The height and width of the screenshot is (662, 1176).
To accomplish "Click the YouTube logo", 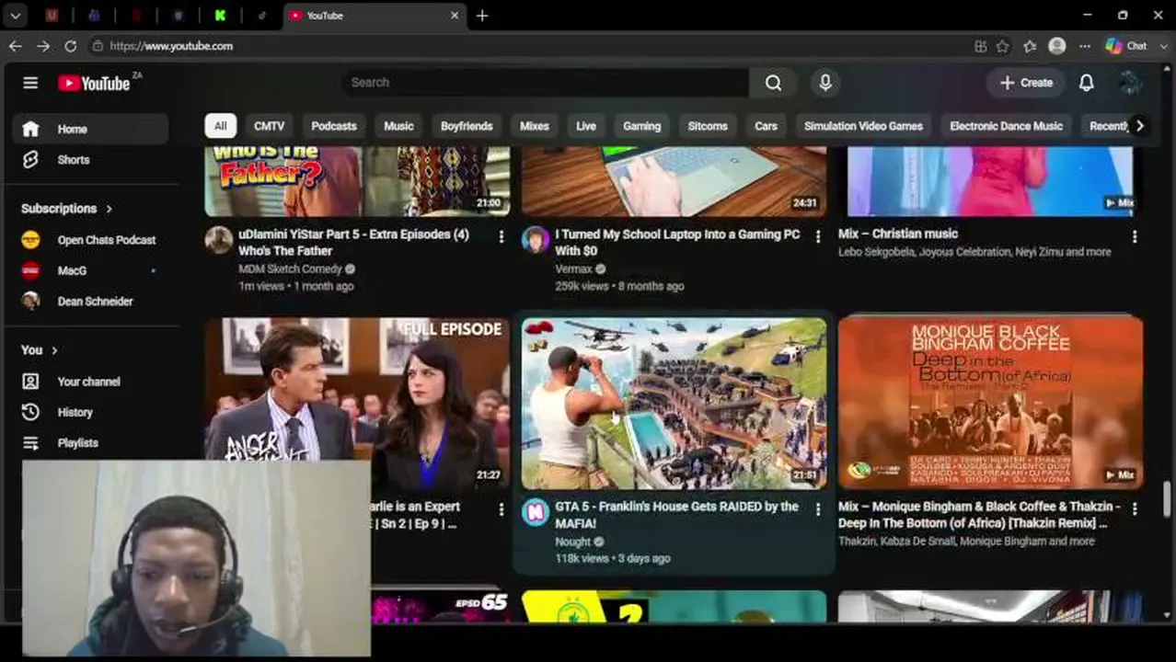I will tap(94, 83).
